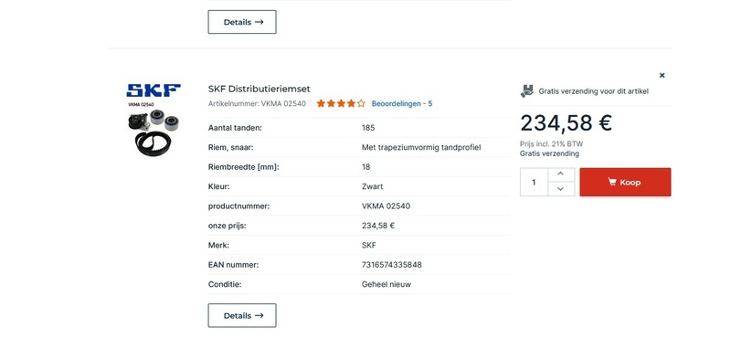The height and width of the screenshot is (338, 731).
Task: Select the Artikelnummer: VKMA 02540 text
Action: (257, 103)
